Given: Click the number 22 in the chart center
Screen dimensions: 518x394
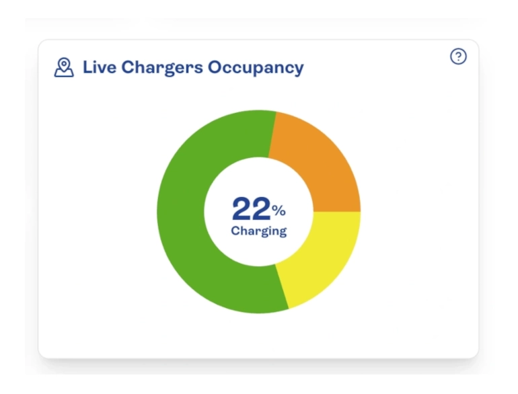Looking at the screenshot, I should [251, 209].
